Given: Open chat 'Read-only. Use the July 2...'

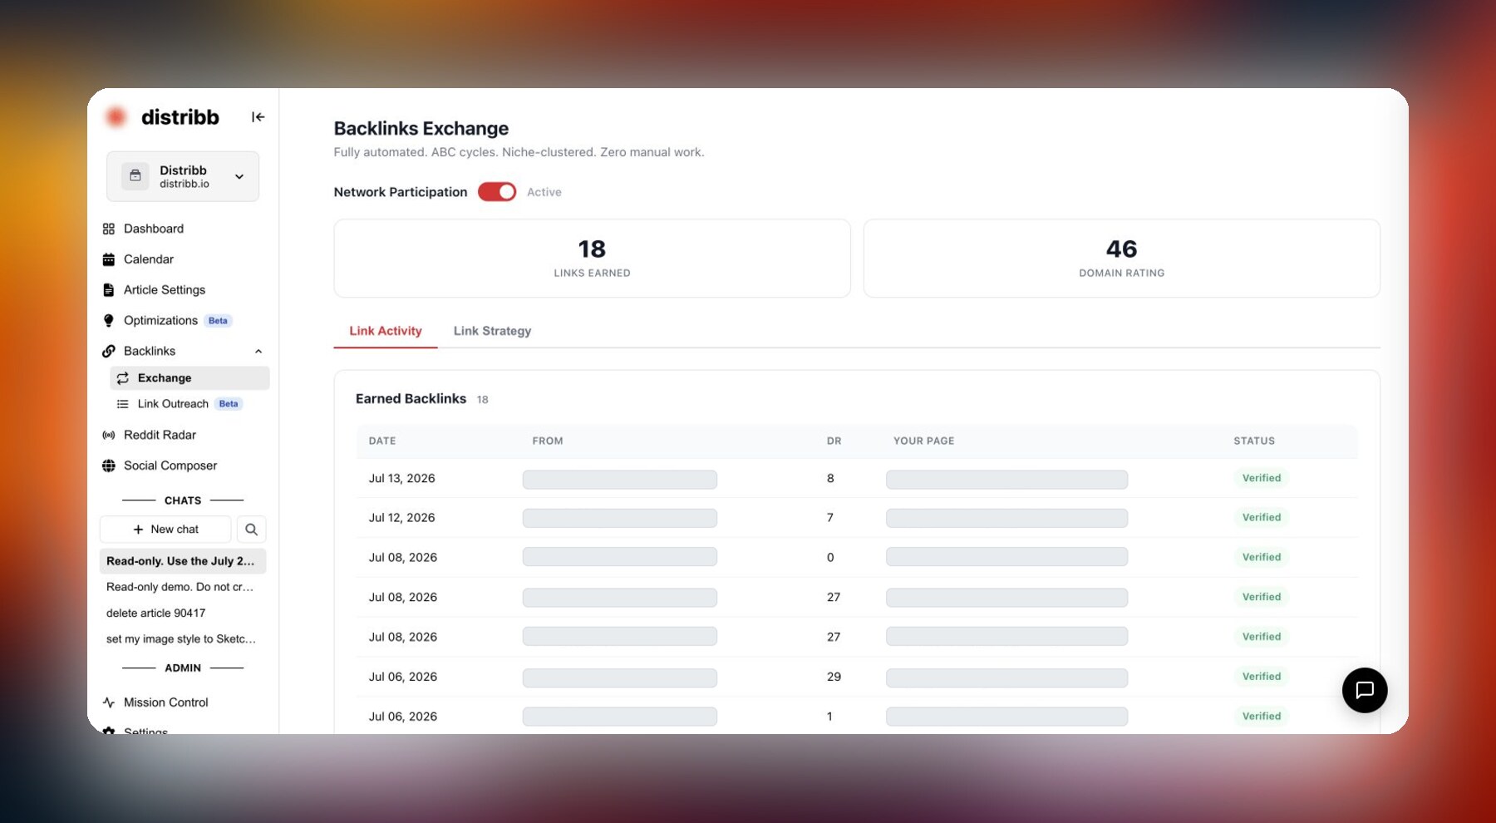Looking at the screenshot, I should 183,561.
